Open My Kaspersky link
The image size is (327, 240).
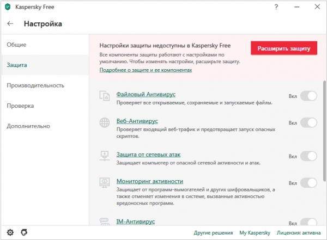pyautogui.click(x=255, y=233)
